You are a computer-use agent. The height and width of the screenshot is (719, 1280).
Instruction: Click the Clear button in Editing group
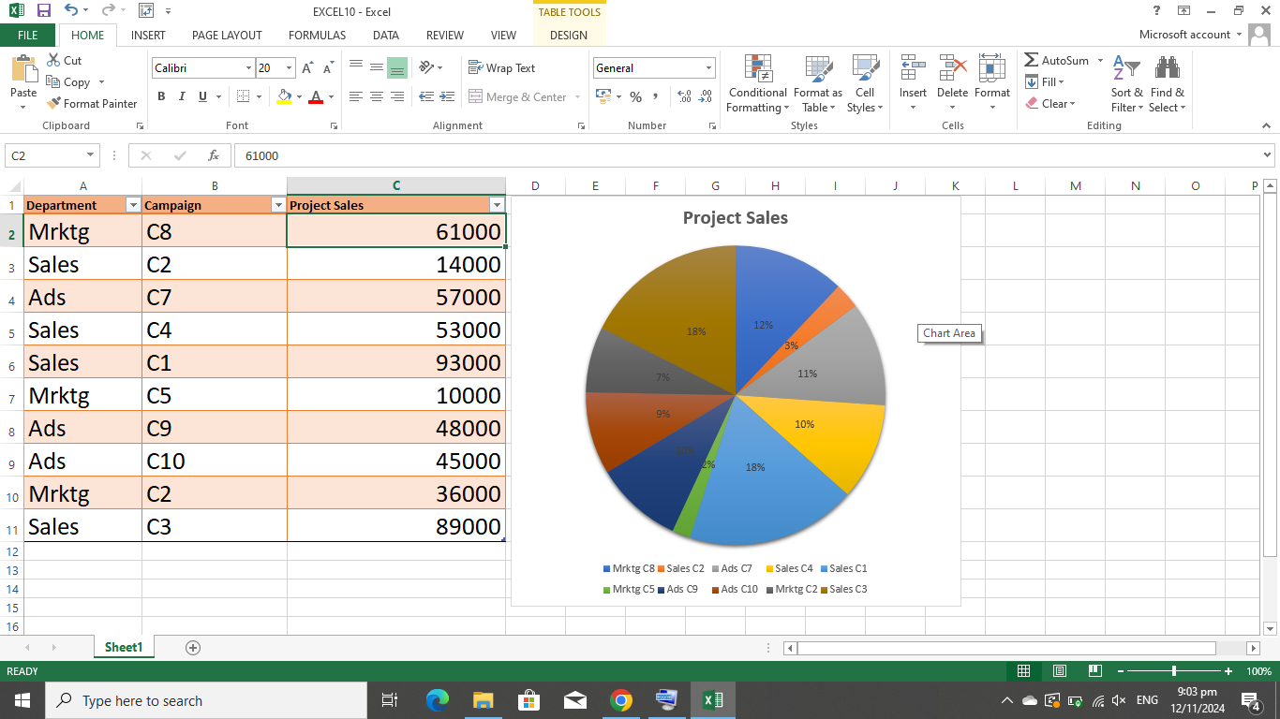[1050, 104]
